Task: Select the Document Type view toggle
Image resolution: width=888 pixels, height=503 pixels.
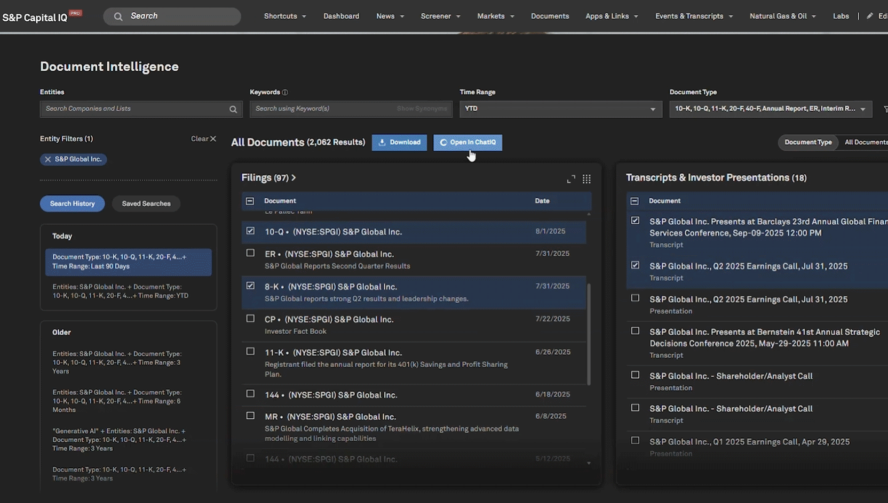Action: tap(808, 142)
